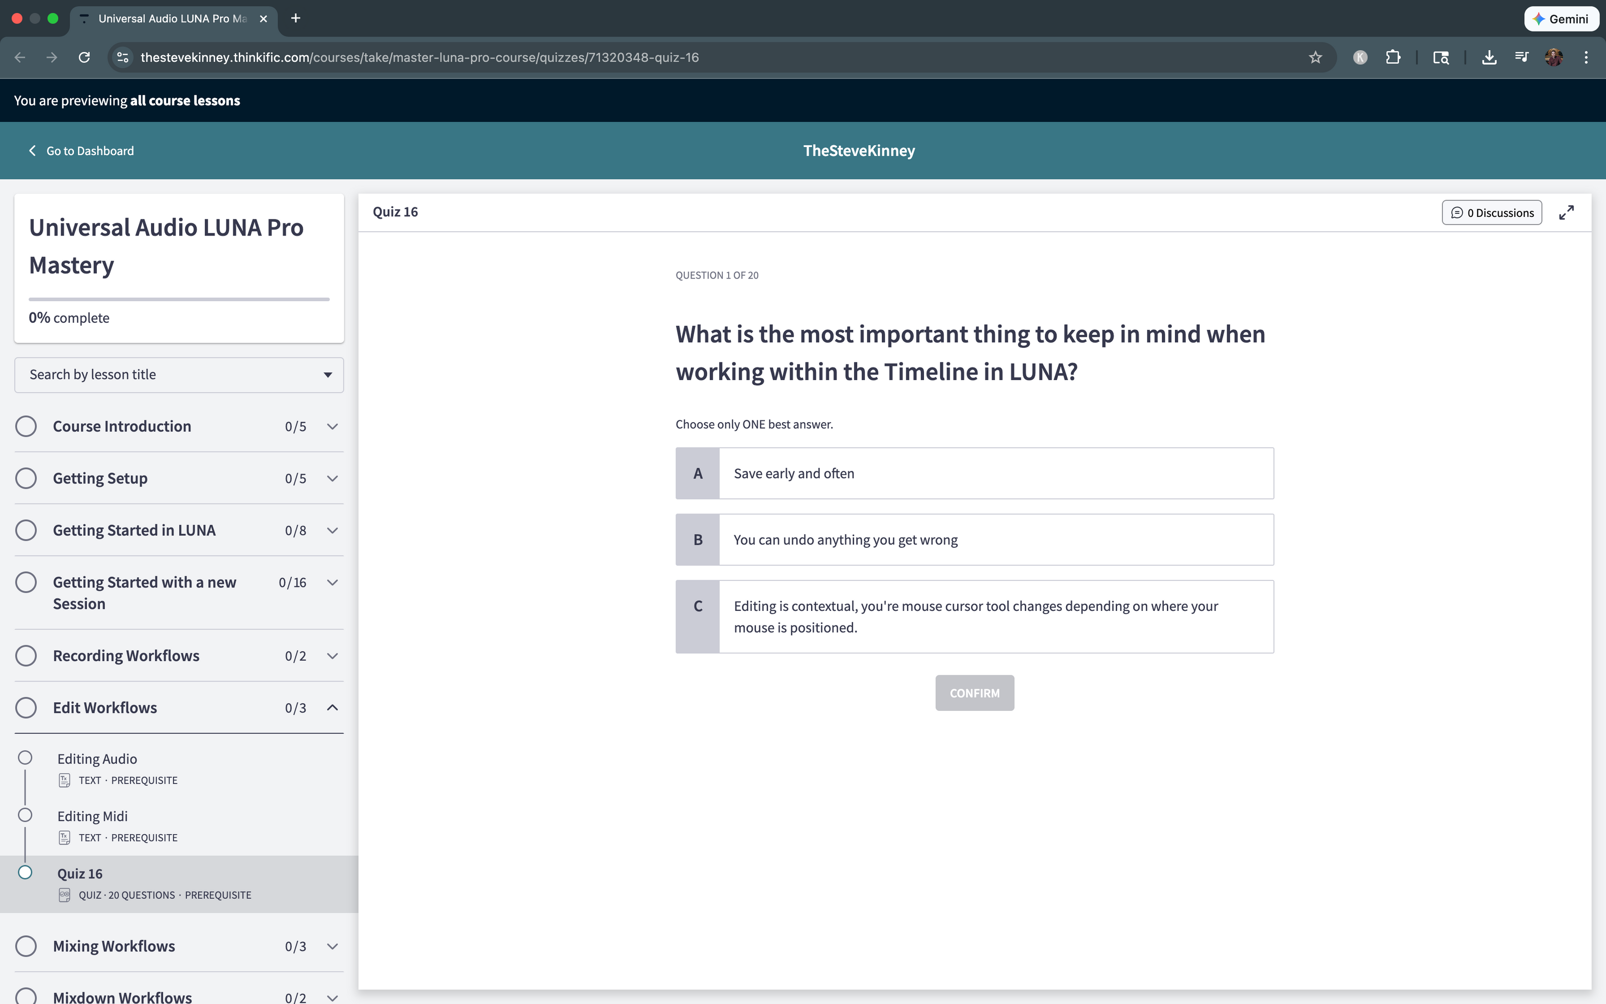
Task: Expand quiz to fullscreen view
Action: click(1566, 212)
